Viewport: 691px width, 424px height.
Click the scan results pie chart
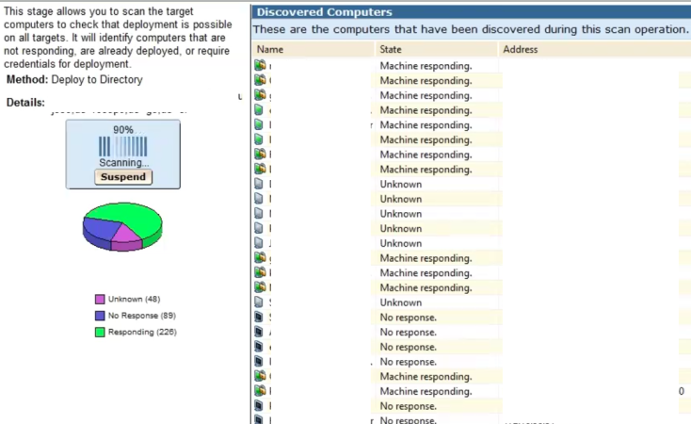[x=122, y=226]
